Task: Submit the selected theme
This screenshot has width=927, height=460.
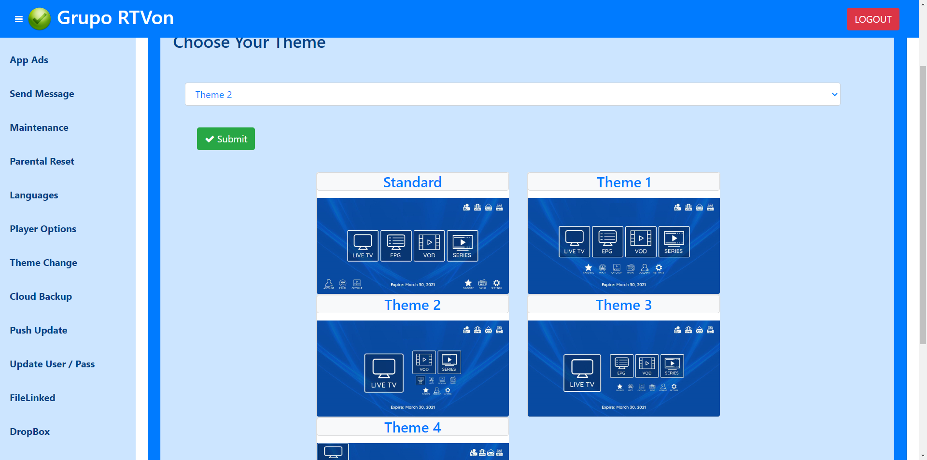Action: 225,139
